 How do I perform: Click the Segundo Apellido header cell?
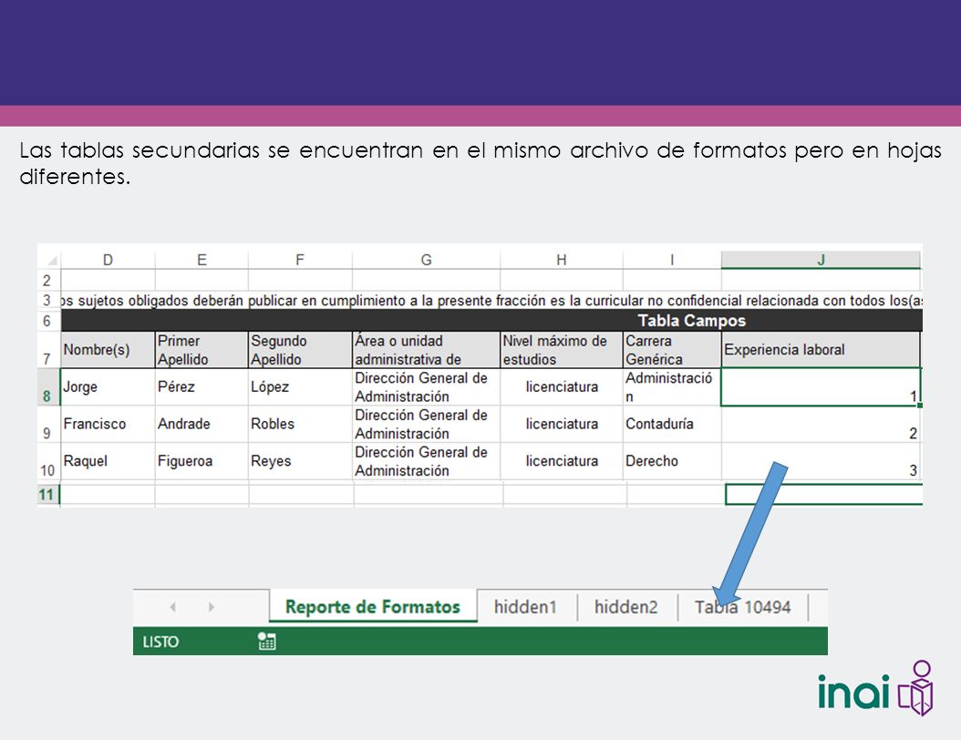tap(300, 350)
